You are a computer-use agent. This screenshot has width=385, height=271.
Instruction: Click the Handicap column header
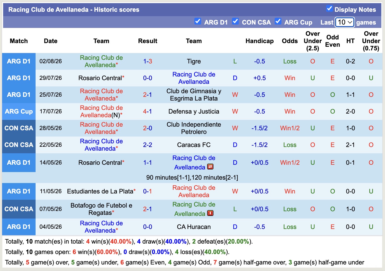[259, 41]
